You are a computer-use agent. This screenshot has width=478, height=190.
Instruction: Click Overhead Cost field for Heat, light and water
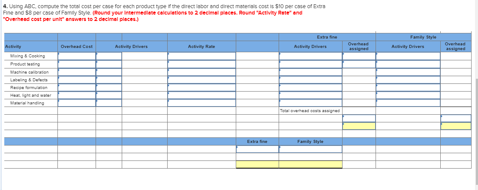77,95
